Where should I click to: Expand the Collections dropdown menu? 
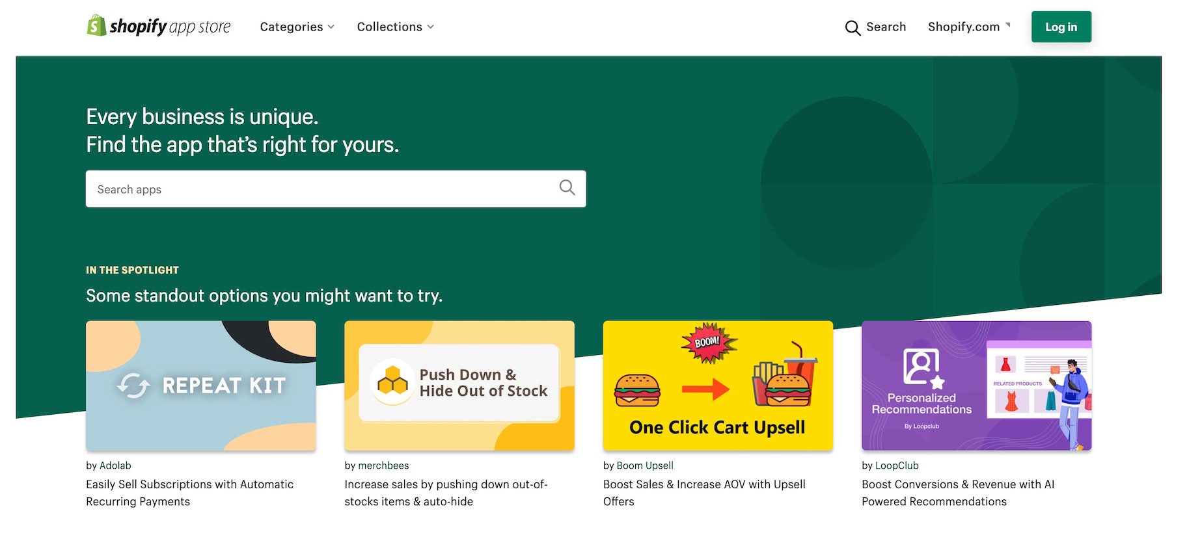(395, 27)
